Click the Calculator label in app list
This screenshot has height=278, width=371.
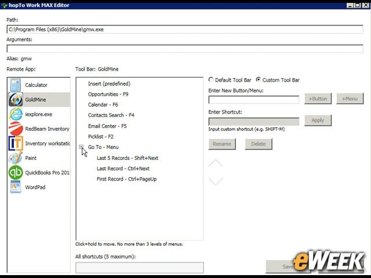(x=36, y=85)
